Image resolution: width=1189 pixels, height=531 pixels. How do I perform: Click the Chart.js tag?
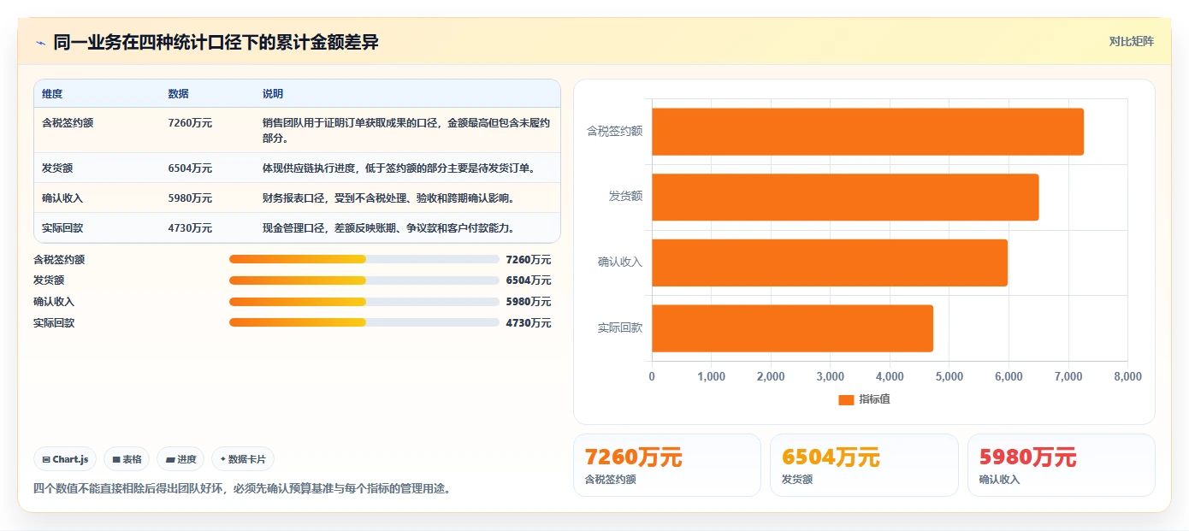pyautogui.click(x=65, y=459)
